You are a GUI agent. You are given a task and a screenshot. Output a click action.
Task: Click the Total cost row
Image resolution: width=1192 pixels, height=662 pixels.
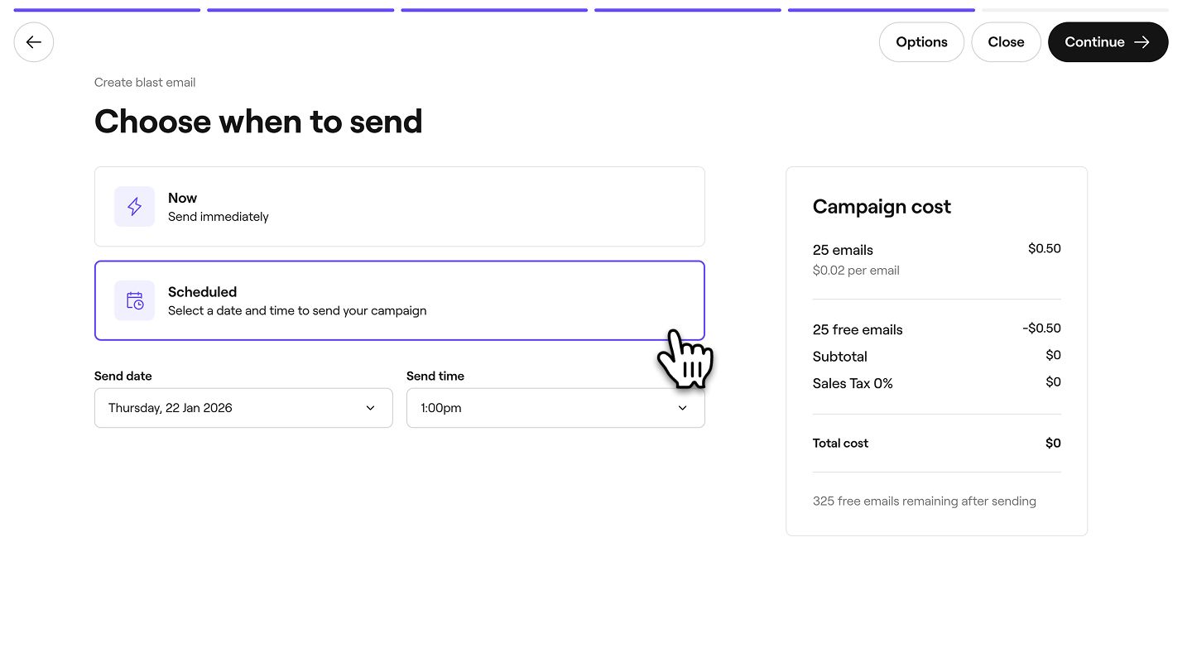tap(936, 444)
